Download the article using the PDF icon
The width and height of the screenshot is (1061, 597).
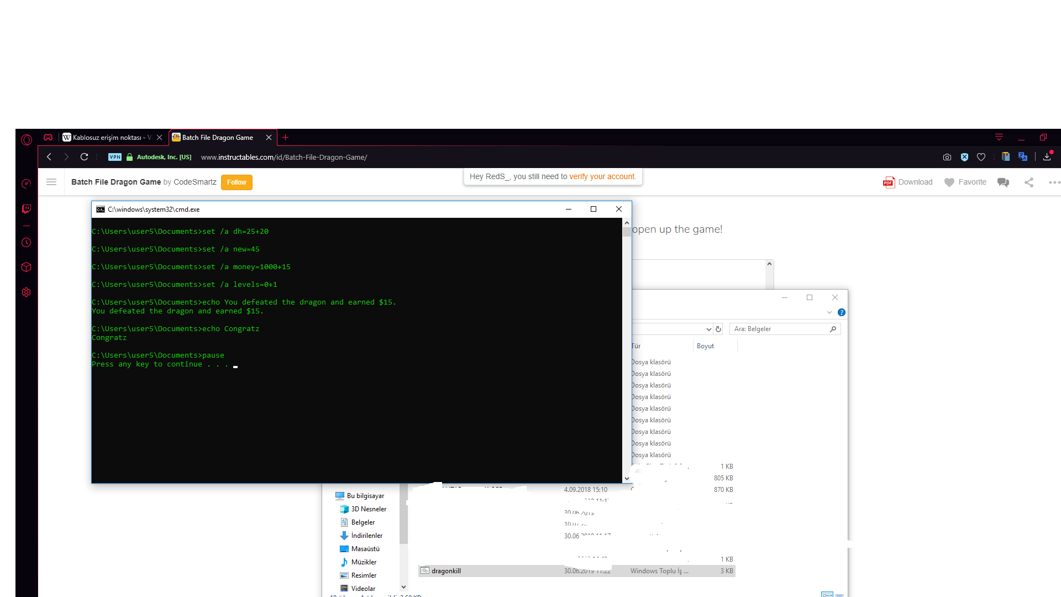coord(888,182)
